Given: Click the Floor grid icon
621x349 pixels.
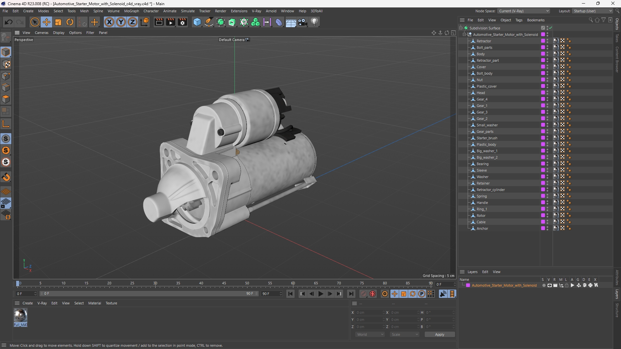Looking at the screenshot, I should tap(291, 22).
